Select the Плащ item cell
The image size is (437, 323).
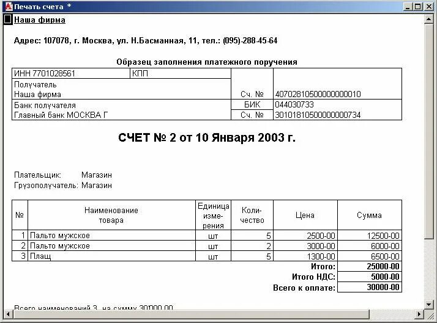coord(111,256)
